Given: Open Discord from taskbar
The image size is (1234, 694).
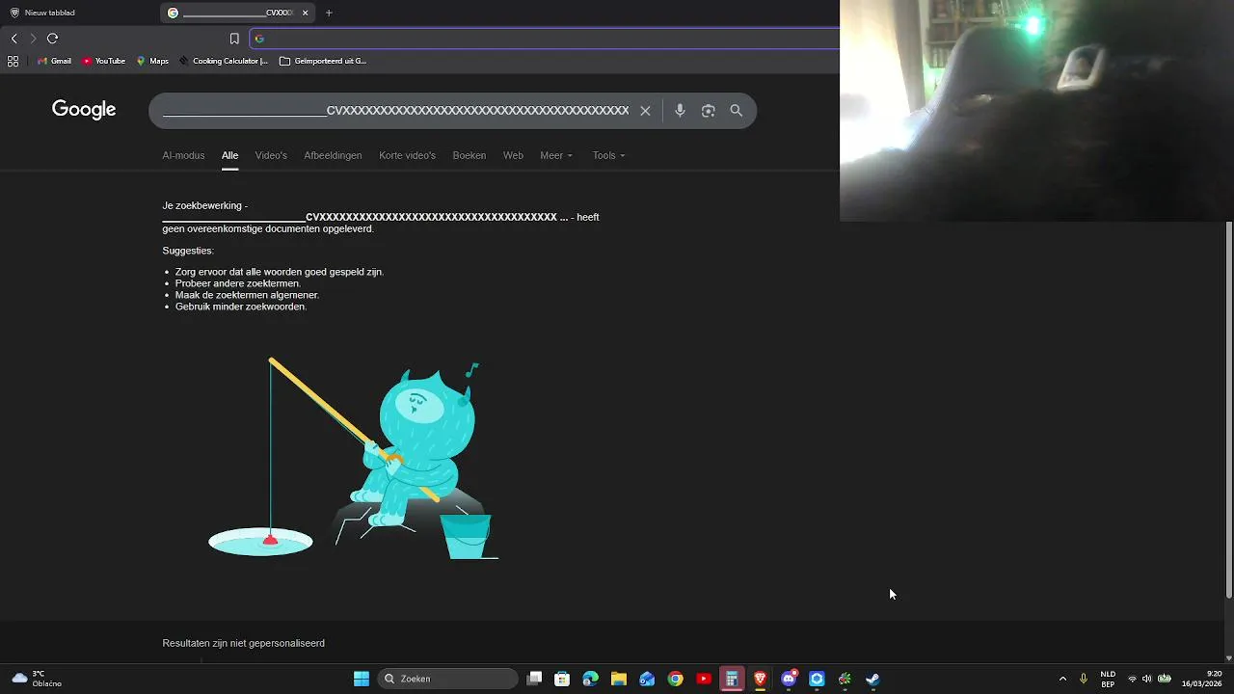Looking at the screenshot, I should (789, 679).
